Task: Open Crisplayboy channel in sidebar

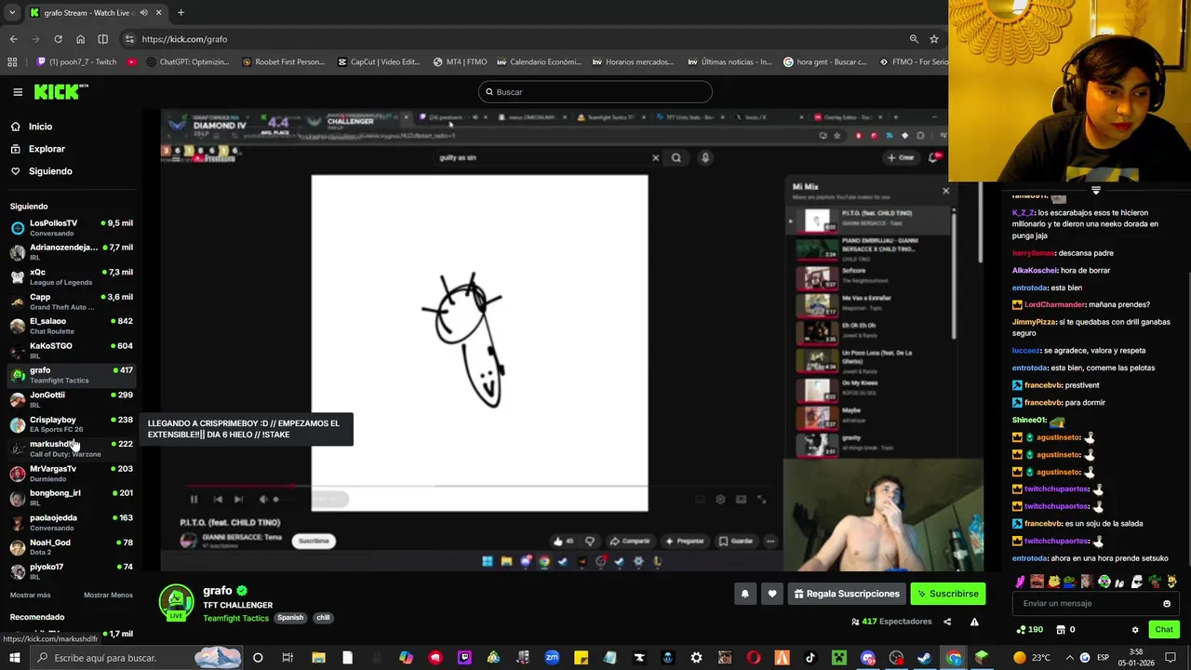Action: pyautogui.click(x=72, y=424)
